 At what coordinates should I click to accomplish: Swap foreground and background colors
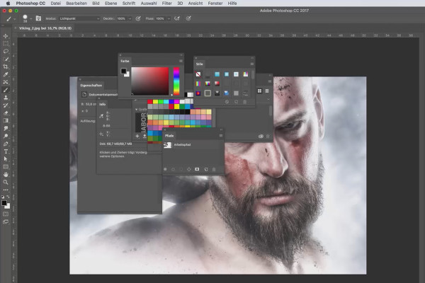[x=8, y=197]
